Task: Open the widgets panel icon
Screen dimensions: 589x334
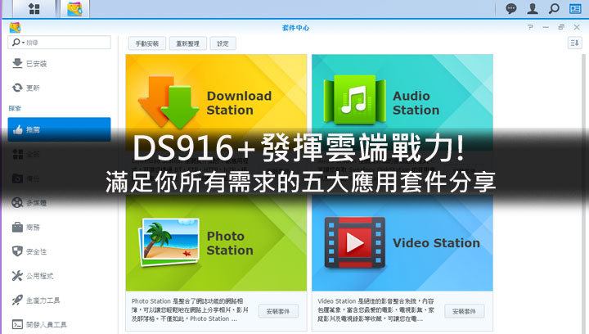Action: click(x=575, y=9)
